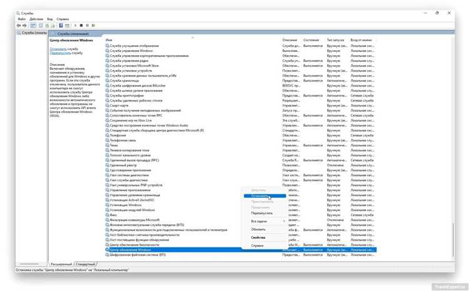Sort by the Состояние column header
This screenshot has width=470, height=292.
coord(311,40)
